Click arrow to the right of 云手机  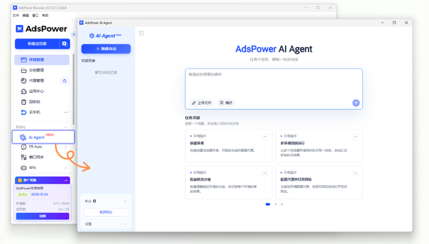pyautogui.click(x=66, y=112)
